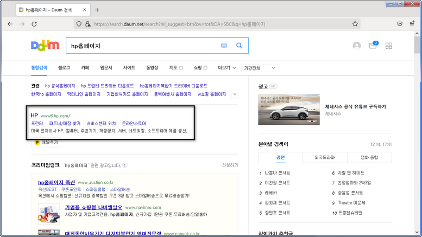Open 서비스센터 위치 sublink

point(101,123)
